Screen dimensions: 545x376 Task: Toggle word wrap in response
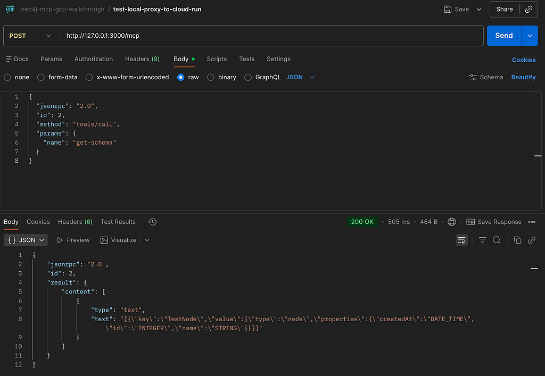pyautogui.click(x=461, y=240)
